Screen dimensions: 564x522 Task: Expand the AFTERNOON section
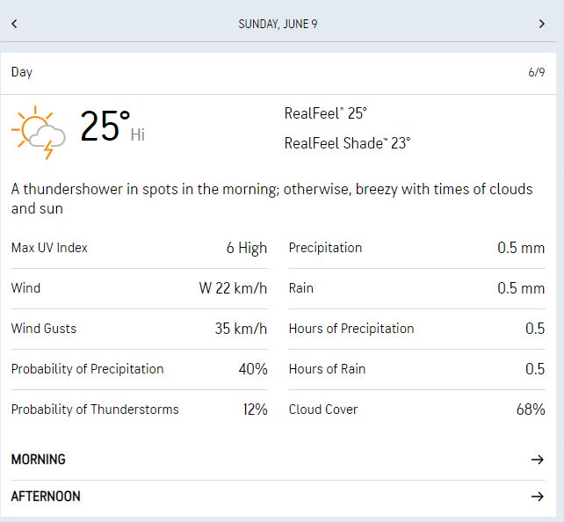[46, 497]
